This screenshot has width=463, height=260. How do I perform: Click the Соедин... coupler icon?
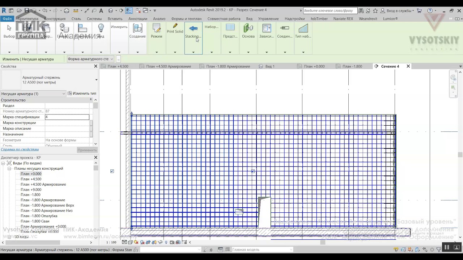coord(285,29)
